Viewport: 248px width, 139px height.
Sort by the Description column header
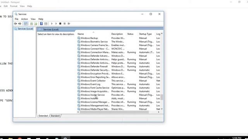click(x=118, y=34)
